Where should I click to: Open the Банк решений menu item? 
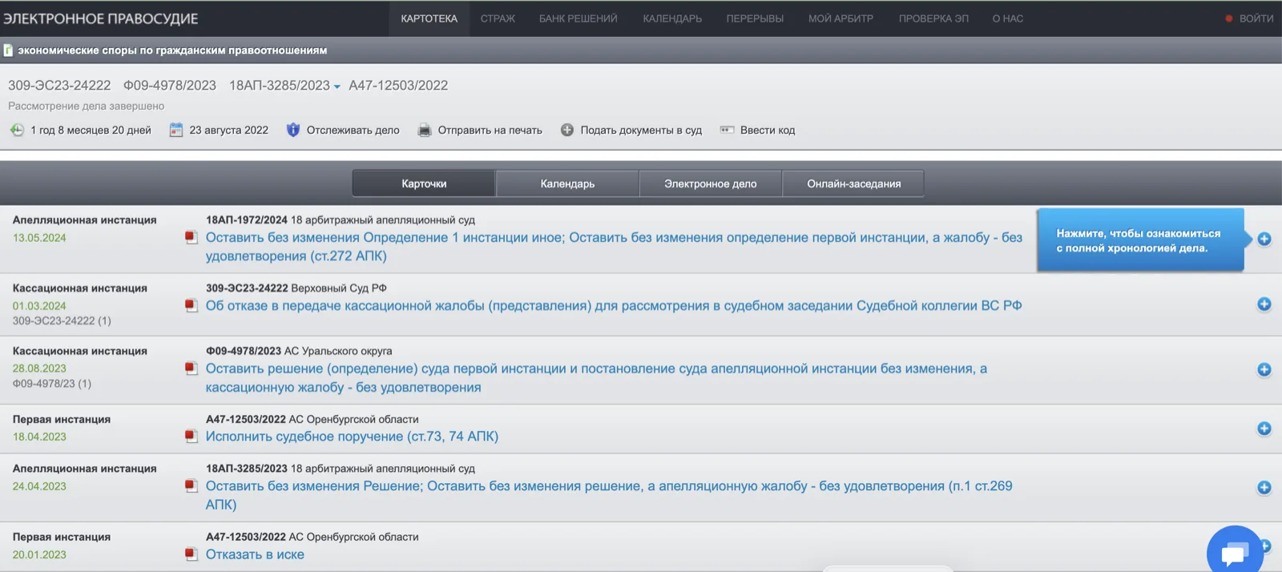coord(578,18)
